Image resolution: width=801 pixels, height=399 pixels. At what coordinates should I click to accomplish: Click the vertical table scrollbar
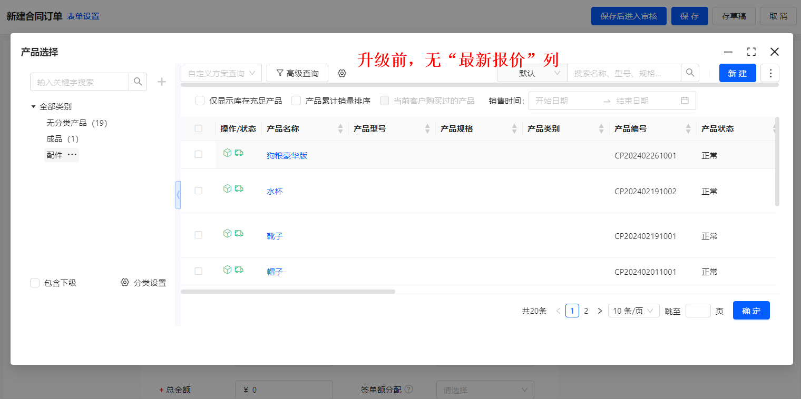(x=777, y=162)
